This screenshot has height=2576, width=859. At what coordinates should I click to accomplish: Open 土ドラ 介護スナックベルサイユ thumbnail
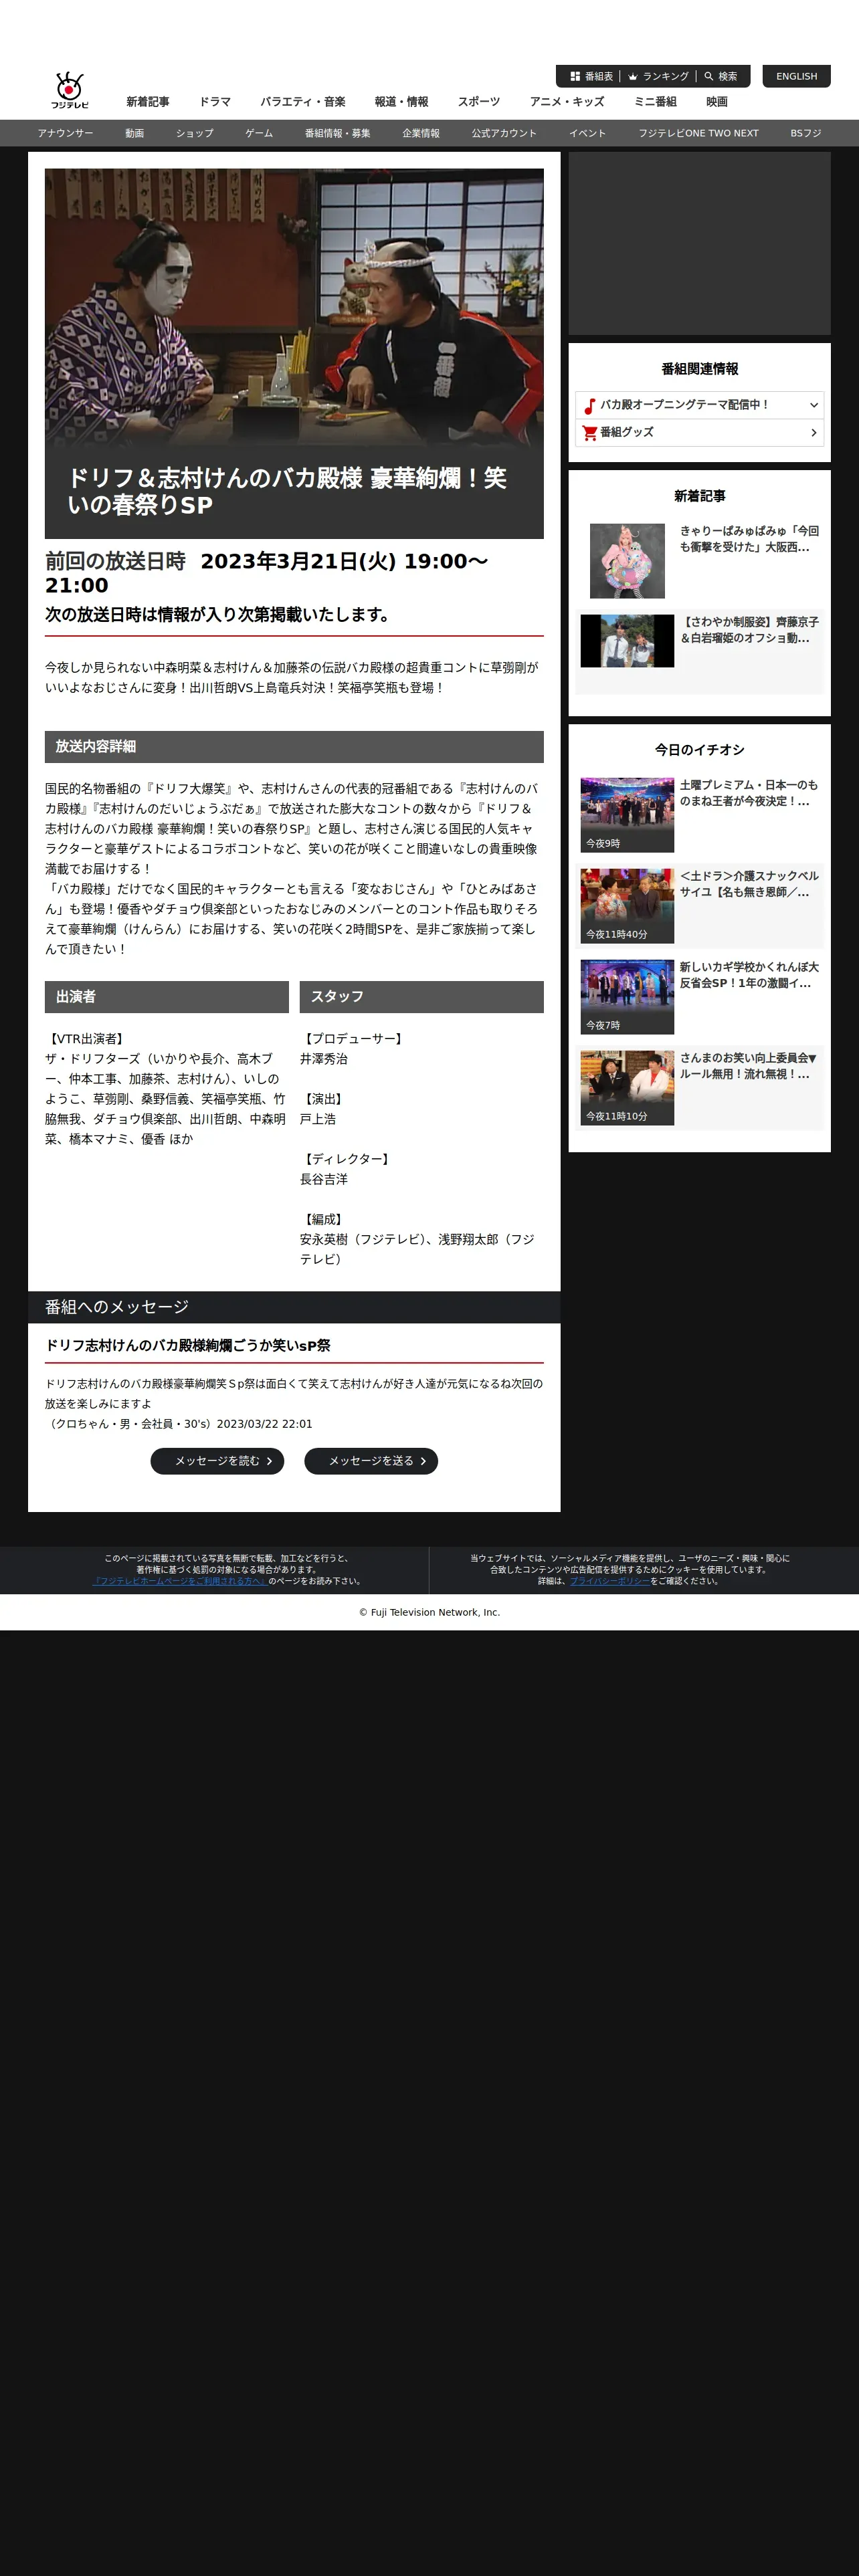click(x=627, y=906)
